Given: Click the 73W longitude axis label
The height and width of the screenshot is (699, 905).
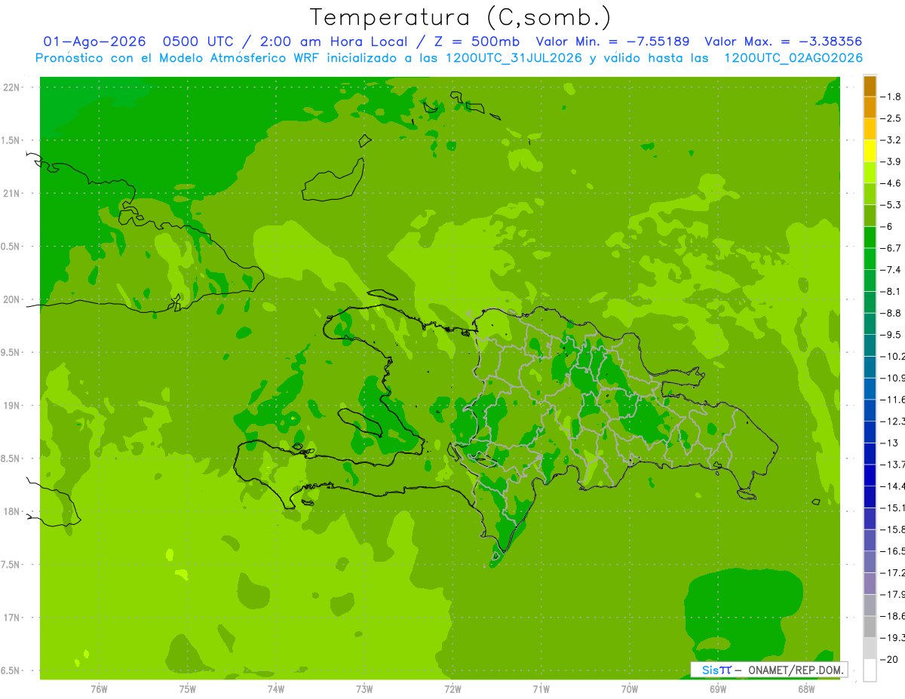Looking at the screenshot, I should coord(364,688).
